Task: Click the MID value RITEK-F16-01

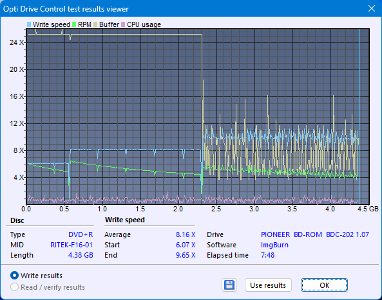Action: (x=72, y=245)
